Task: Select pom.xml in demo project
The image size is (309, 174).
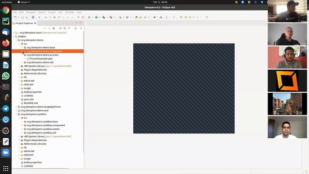Action: pos(28,100)
